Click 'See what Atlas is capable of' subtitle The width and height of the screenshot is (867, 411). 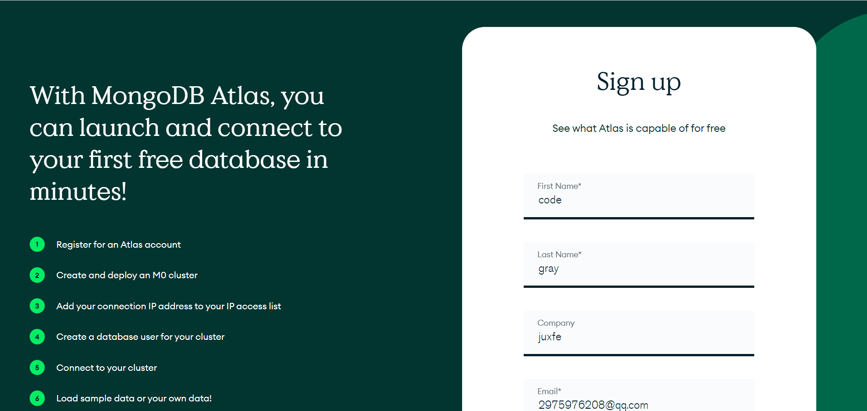tap(638, 129)
